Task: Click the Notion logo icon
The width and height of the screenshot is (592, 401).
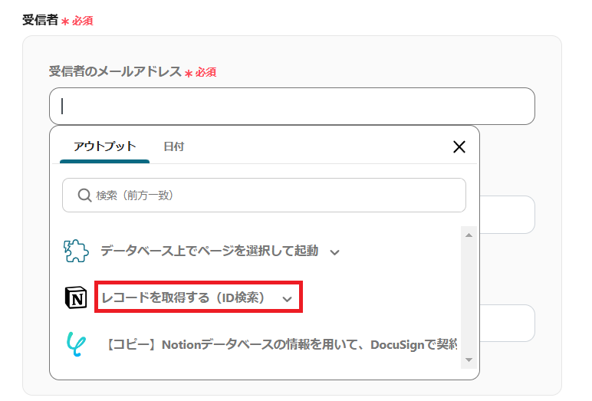Action: click(76, 297)
